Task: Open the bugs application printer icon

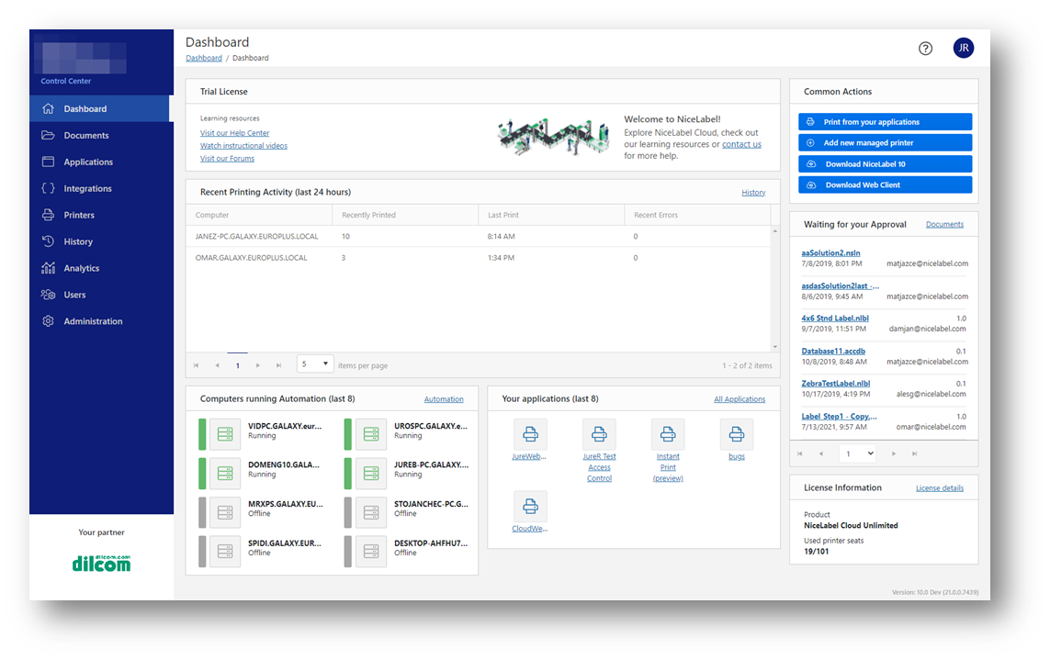Action: pyautogui.click(x=736, y=434)
